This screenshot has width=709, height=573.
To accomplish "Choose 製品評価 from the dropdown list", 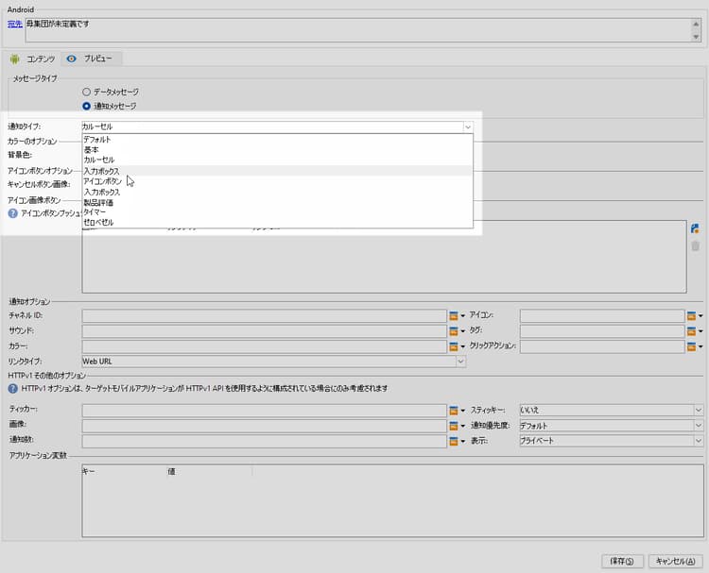I will coord(277,203).
